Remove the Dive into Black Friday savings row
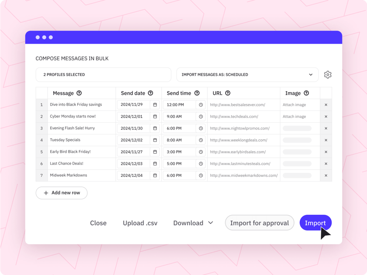 (x=326, y=105)
